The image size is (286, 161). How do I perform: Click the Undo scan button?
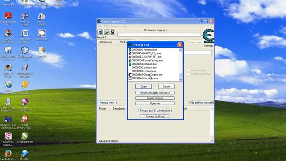tap(195, 42)
